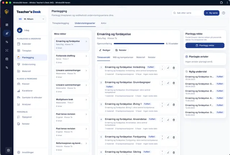Click the sliders icon in left rail
Screen dimensions: 230x155
pyautogui.click(x=7, y=68)
